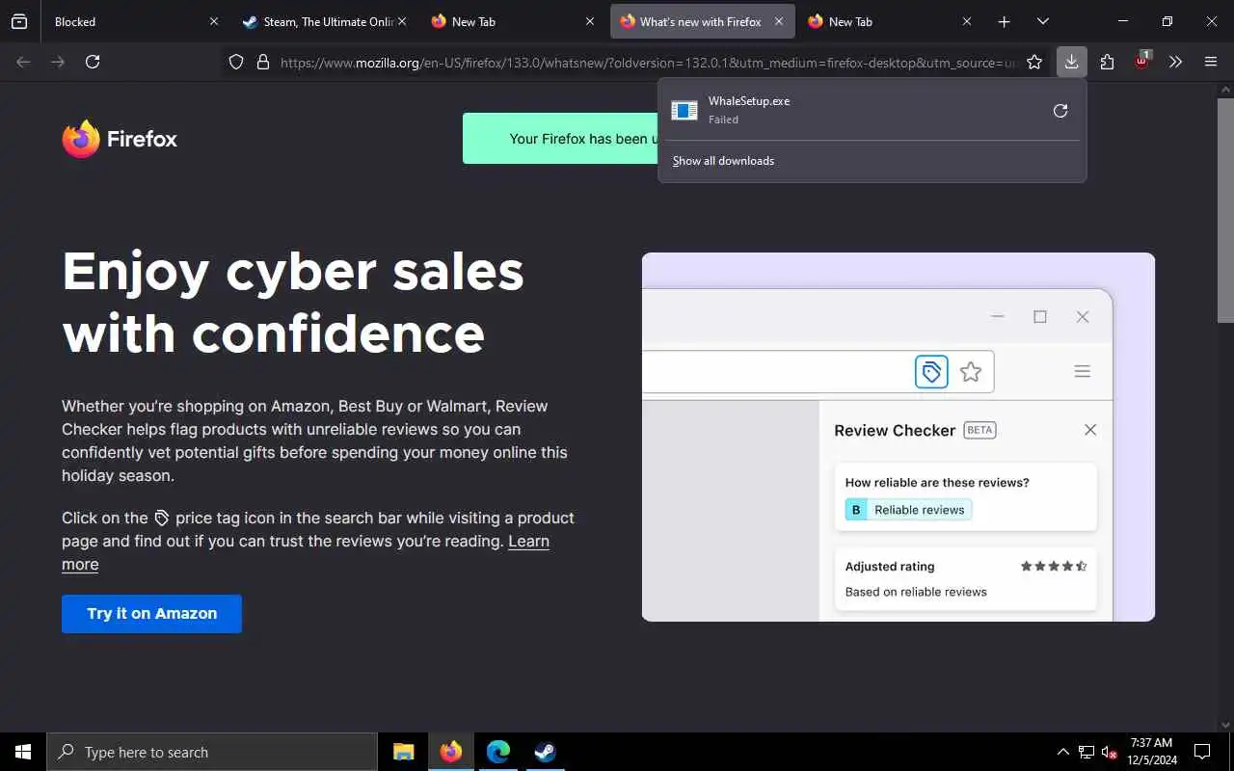The height and width of the screenshot is (771, 1234).
Task: Switch to the first New Tab
Action: coord(511,21)
